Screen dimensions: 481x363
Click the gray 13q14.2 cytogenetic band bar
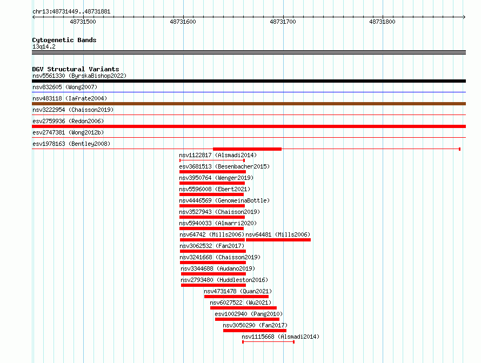click(249, 52)
